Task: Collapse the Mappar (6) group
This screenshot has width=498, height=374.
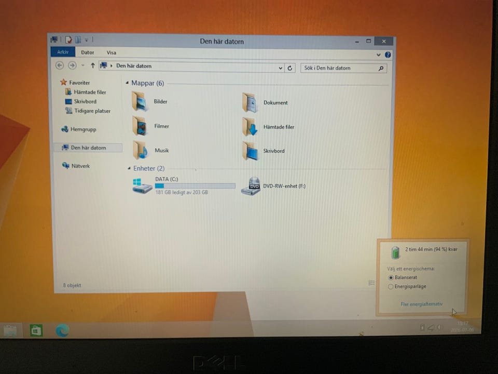Action: 127,83
